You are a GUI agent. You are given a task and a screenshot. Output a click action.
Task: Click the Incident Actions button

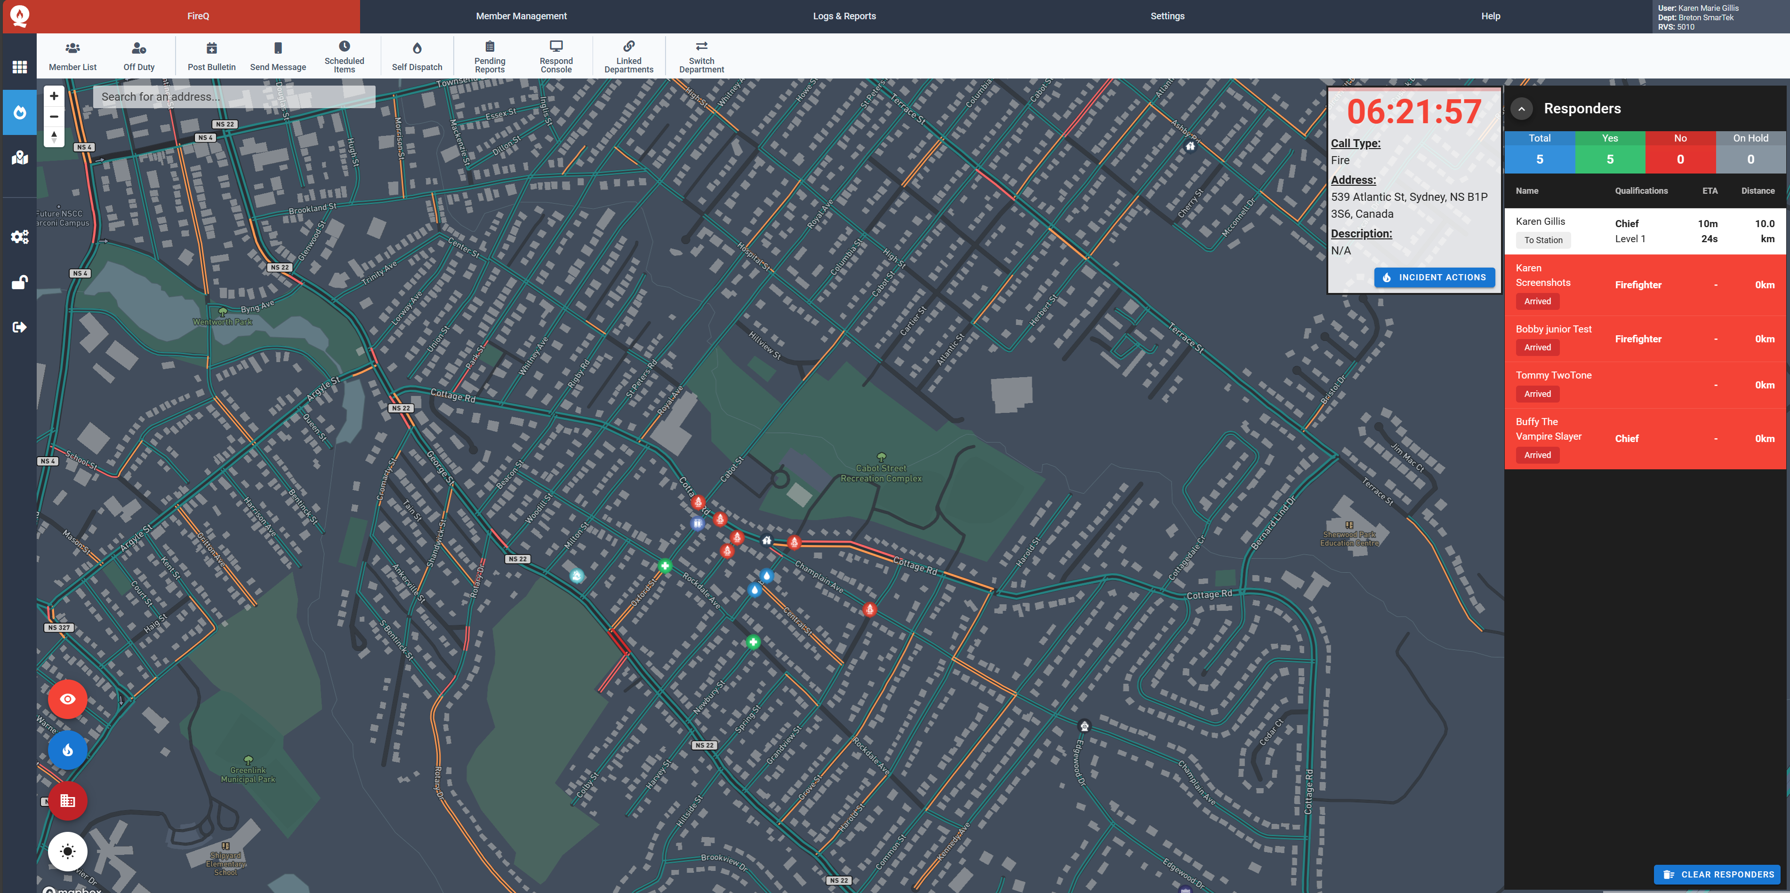1434,277
